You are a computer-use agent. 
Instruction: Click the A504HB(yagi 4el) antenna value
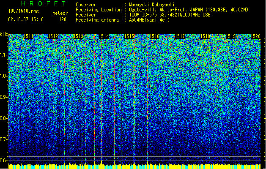pos(149,20)
